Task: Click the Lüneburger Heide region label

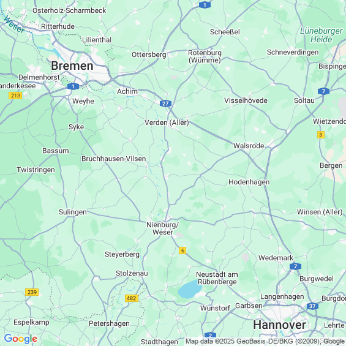Action: (322, 36)
